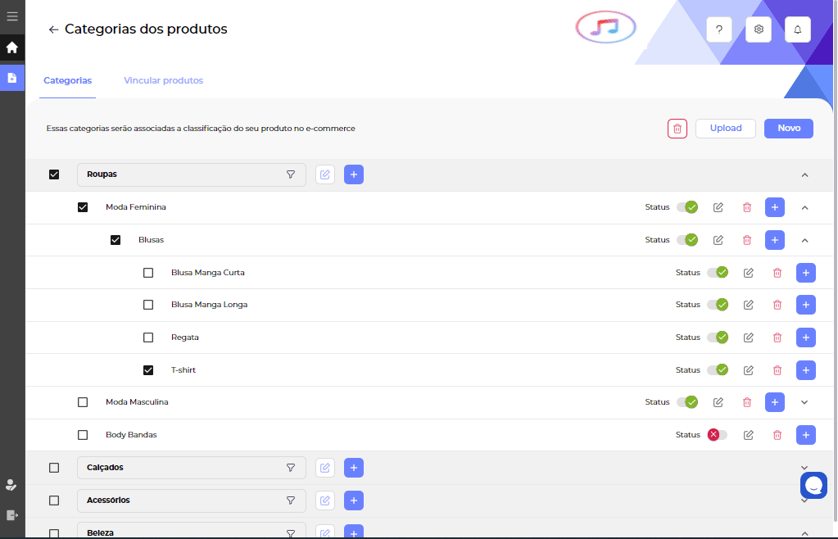
Task: Check the Blusa Manga Curta checkbox
Action: pos(148,273)
